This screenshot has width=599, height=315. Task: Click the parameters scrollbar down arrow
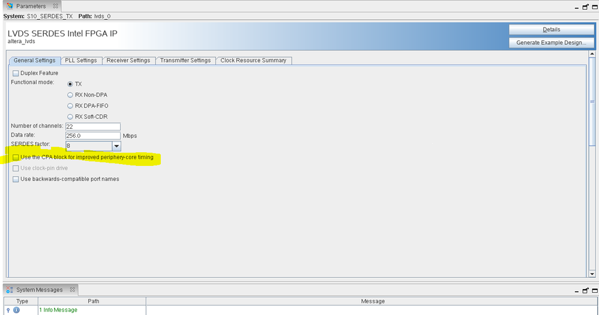click(x=592, y=274)
